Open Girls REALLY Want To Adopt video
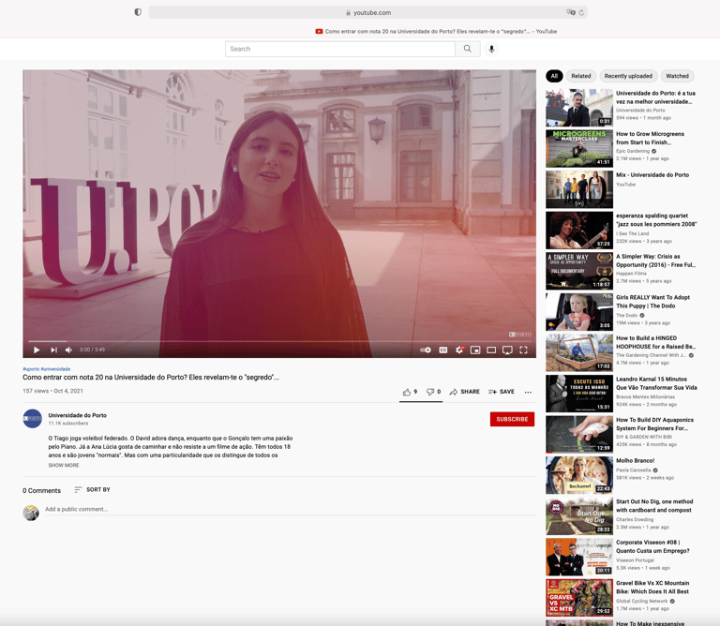The width and height of the screenshot is (720, 626). pyautogui.click(x=652, y=302)
